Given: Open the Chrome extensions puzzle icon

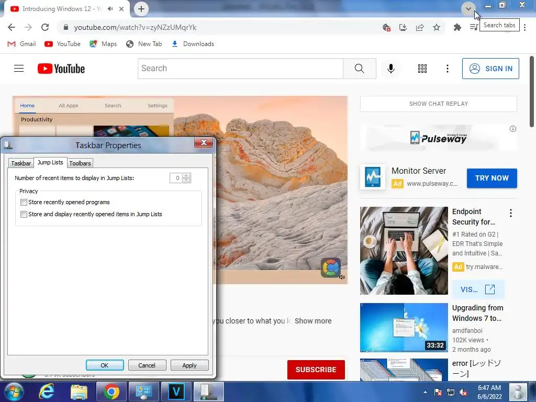Looking at the screenshot, I should pos(457,27).
